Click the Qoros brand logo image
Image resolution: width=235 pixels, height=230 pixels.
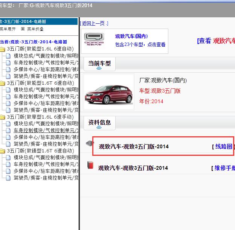pos(94,39)
